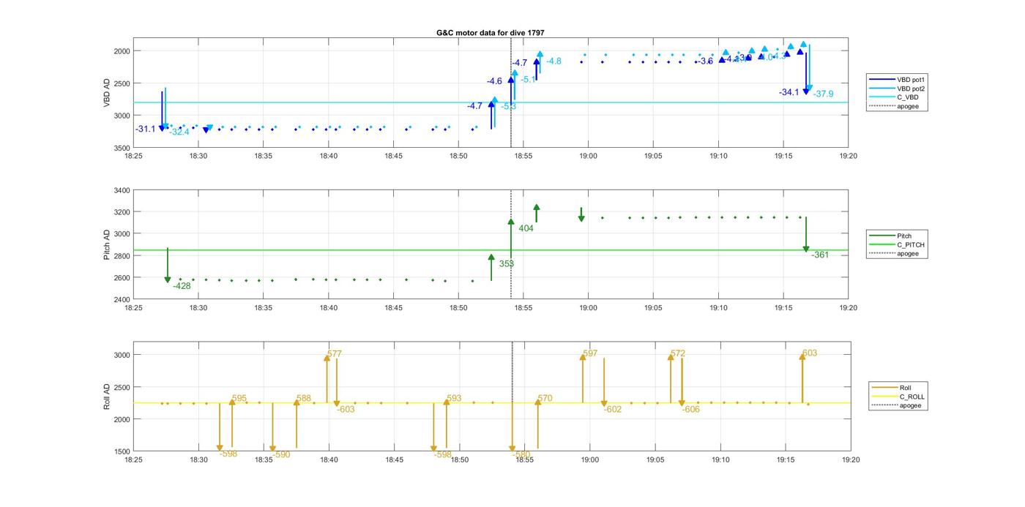The width and height of the screenshot is (1025, 507).
Task: Click the "19:20" tick under Roll plot
Action: click(850, 460)
